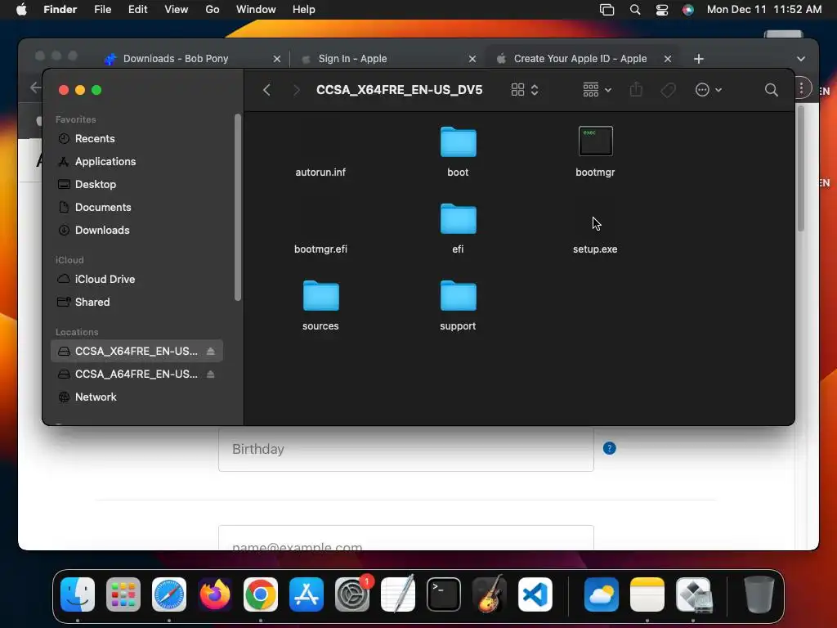
Task: Open System Settings from the Dock
Action: tap(352, 594)
